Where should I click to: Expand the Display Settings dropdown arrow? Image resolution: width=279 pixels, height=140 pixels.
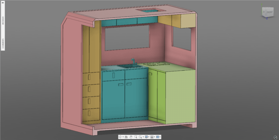(149, 137)
